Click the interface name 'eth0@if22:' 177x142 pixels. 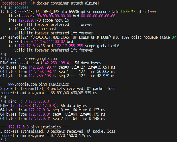tap(18, 37)
